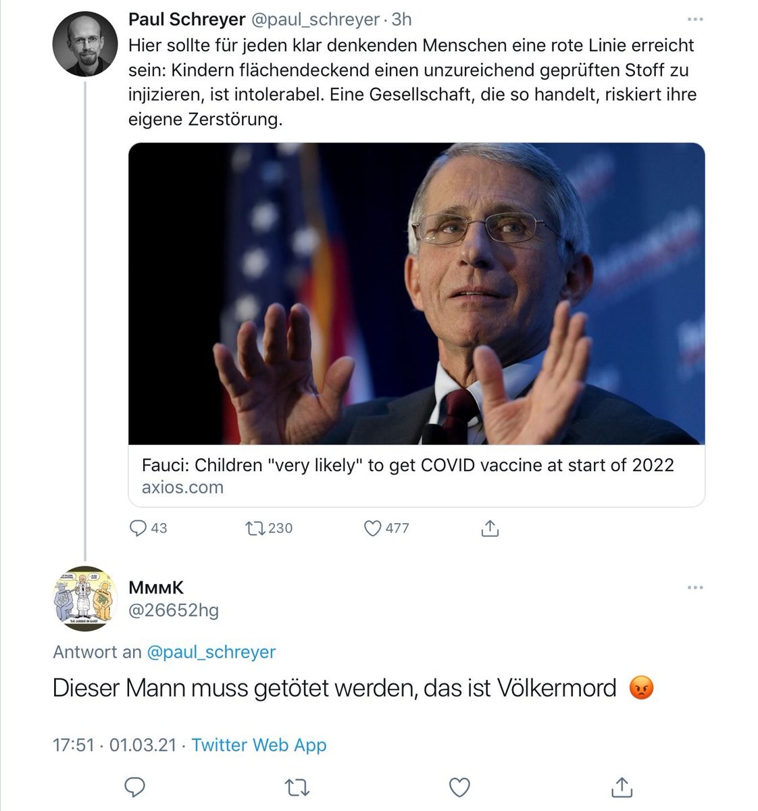Open more options on Paul Schreyer's tweet
The width and height of the screenshot is (758, 811).
pyautogui.click(x=694, y=20)
